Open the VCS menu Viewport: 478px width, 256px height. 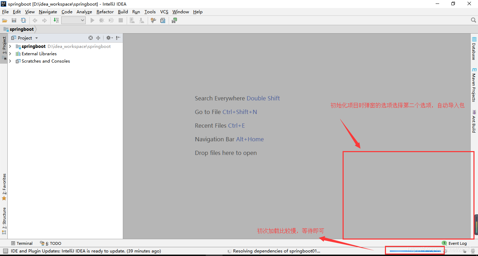click(164, 12)
